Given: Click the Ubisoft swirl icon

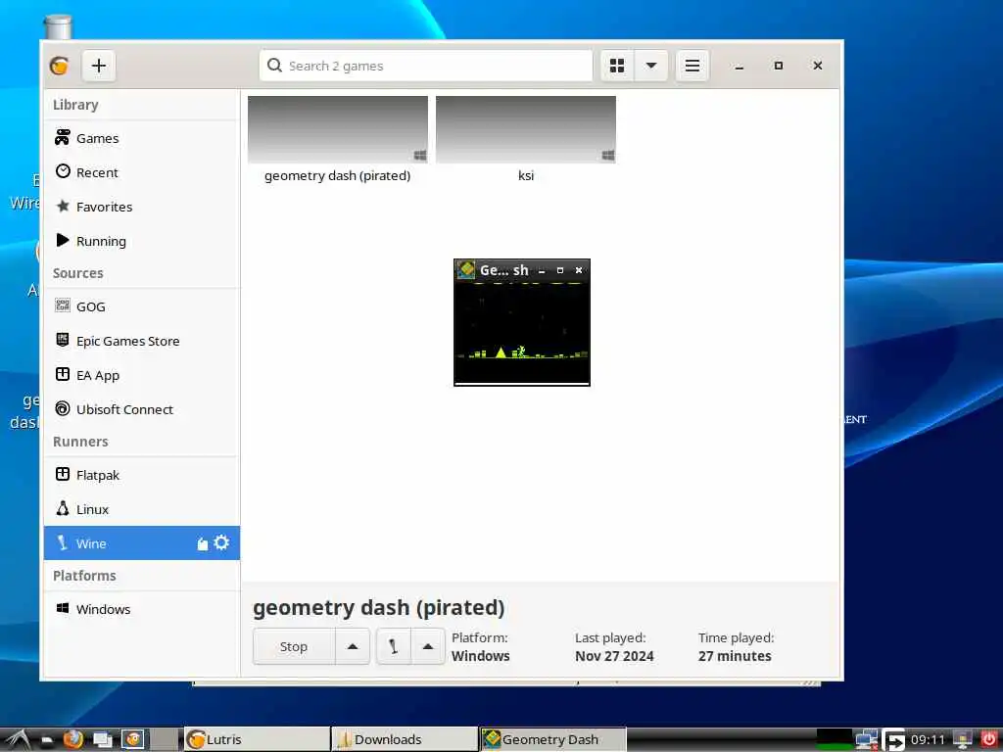Looking at the screenshot, I should click(62, 408).
